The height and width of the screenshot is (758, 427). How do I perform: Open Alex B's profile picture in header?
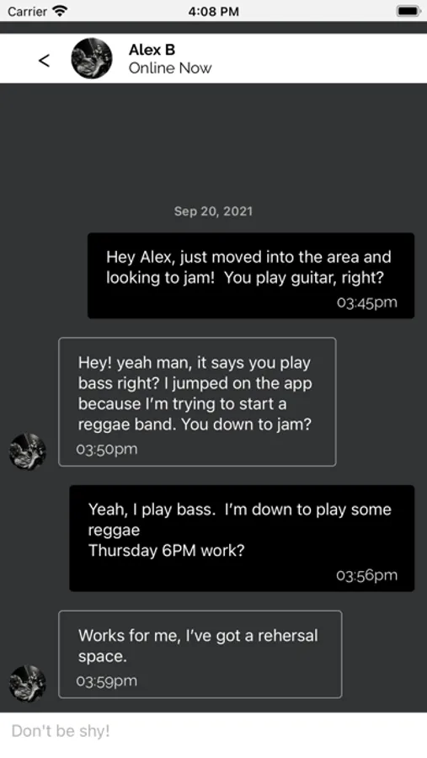92,58
